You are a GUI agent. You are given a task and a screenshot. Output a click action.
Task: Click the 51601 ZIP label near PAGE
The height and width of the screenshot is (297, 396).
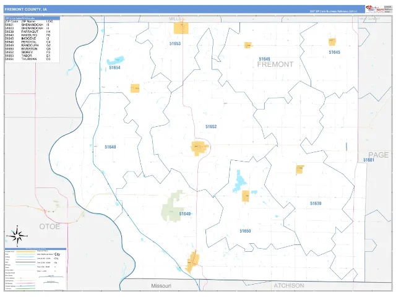point(369,160)
